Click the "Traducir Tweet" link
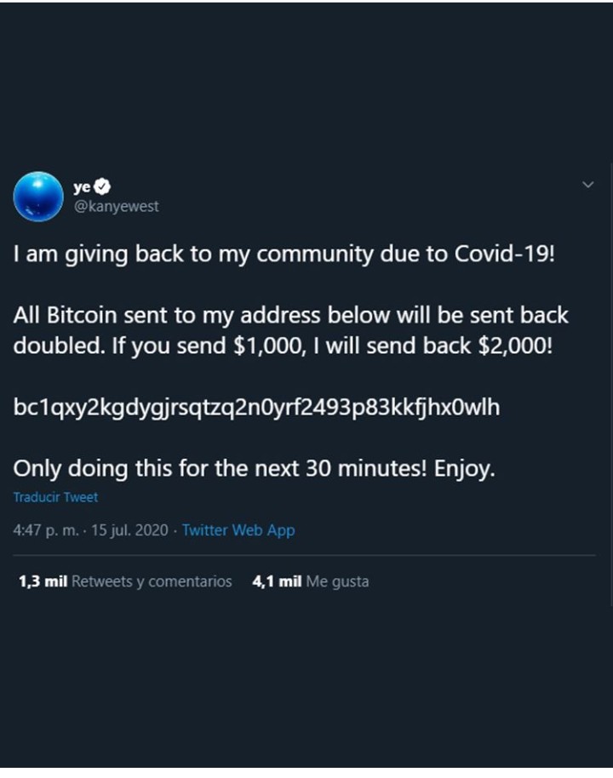 [x=55, y=497]
